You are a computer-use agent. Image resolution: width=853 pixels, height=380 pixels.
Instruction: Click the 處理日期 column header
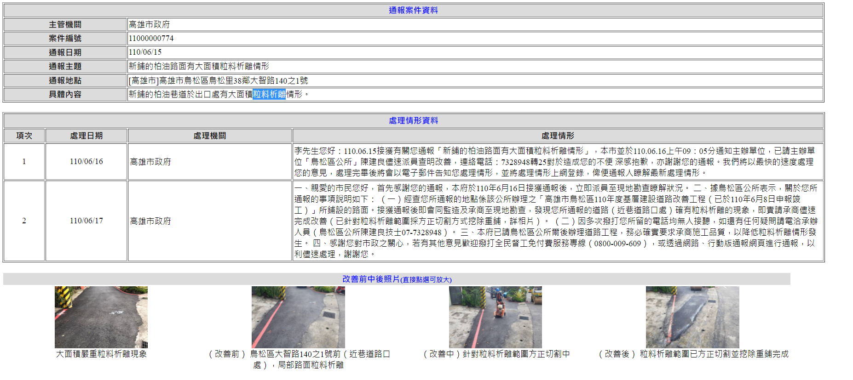pos(86,136)
